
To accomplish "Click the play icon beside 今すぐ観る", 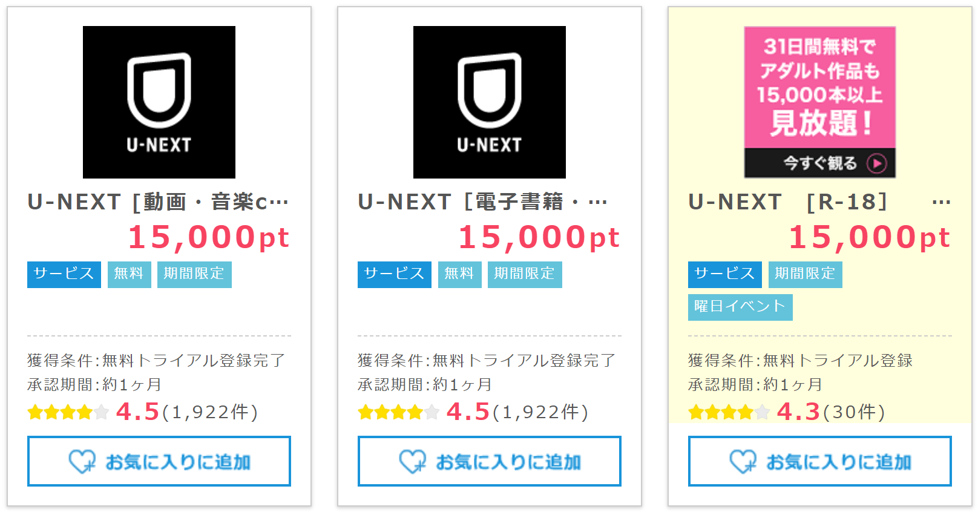I will [x=877, y=163].
